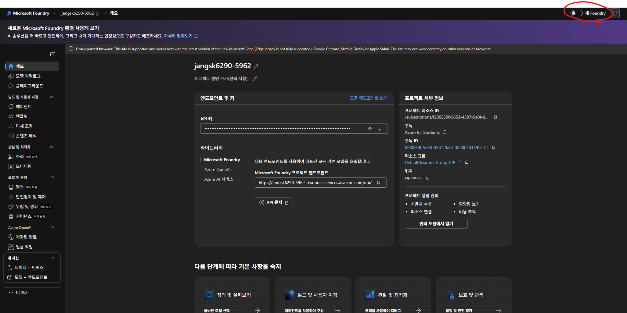
Task: Click the 자세히 알아보기 link in banner
Action: [181, 36]
